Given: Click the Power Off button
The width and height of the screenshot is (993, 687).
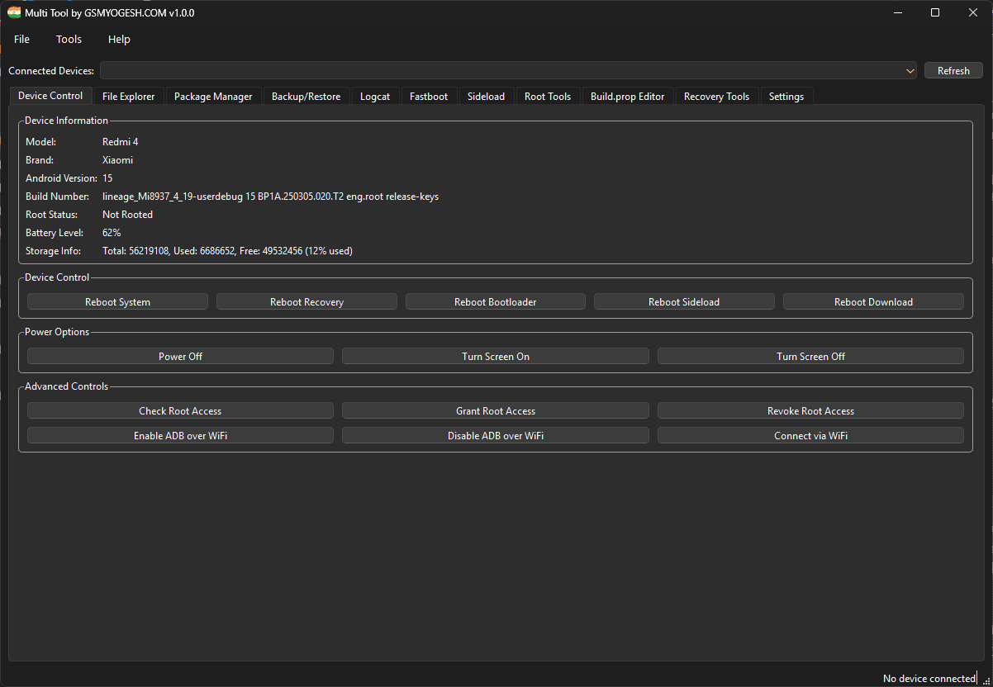Looking at the screenshot, I should click(x=180, y=356).
